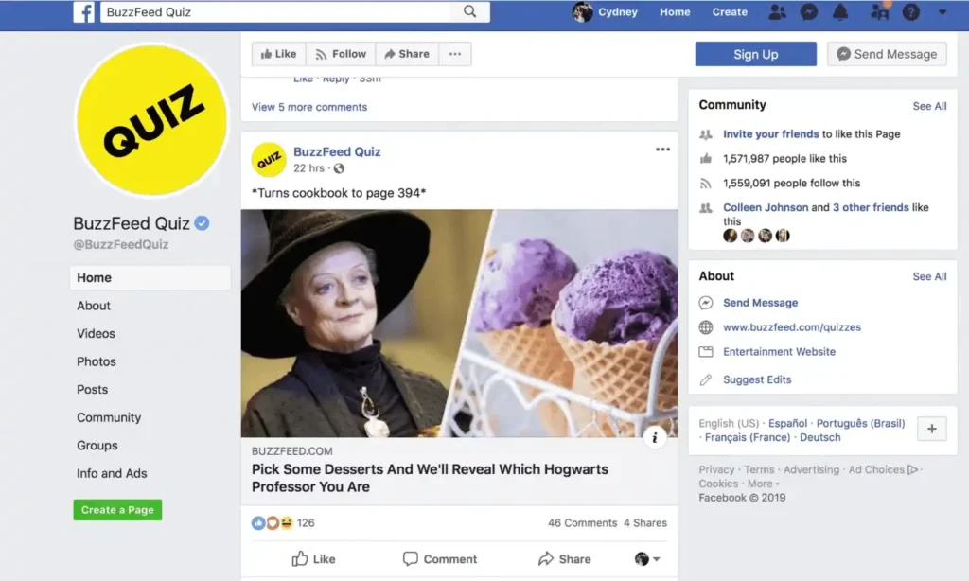Open the account menu dropdown arrow
This screenshot has height=581, width=969.
click(x=942, y=12)
